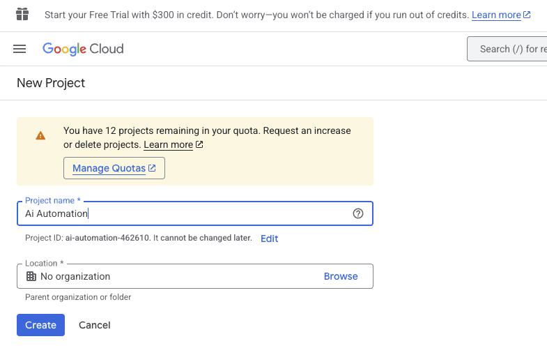This screenshot has width=547, height=355.
Task: Click the No organization location field
Action: pos(195,276)
